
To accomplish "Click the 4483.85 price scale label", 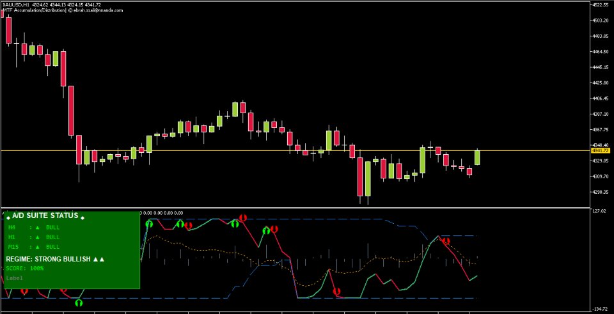I will click(x=601, y=36).
